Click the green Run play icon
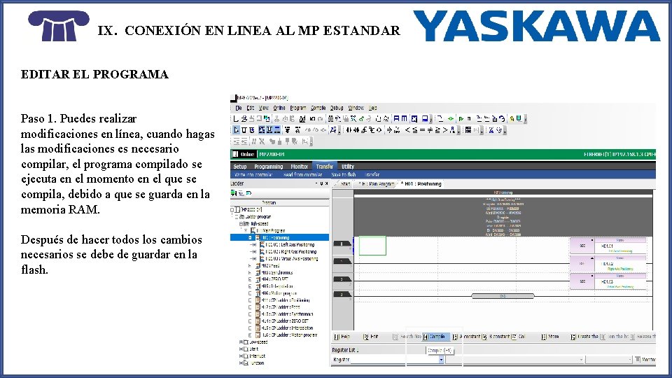The image size is (672, 378). [461, 119]
